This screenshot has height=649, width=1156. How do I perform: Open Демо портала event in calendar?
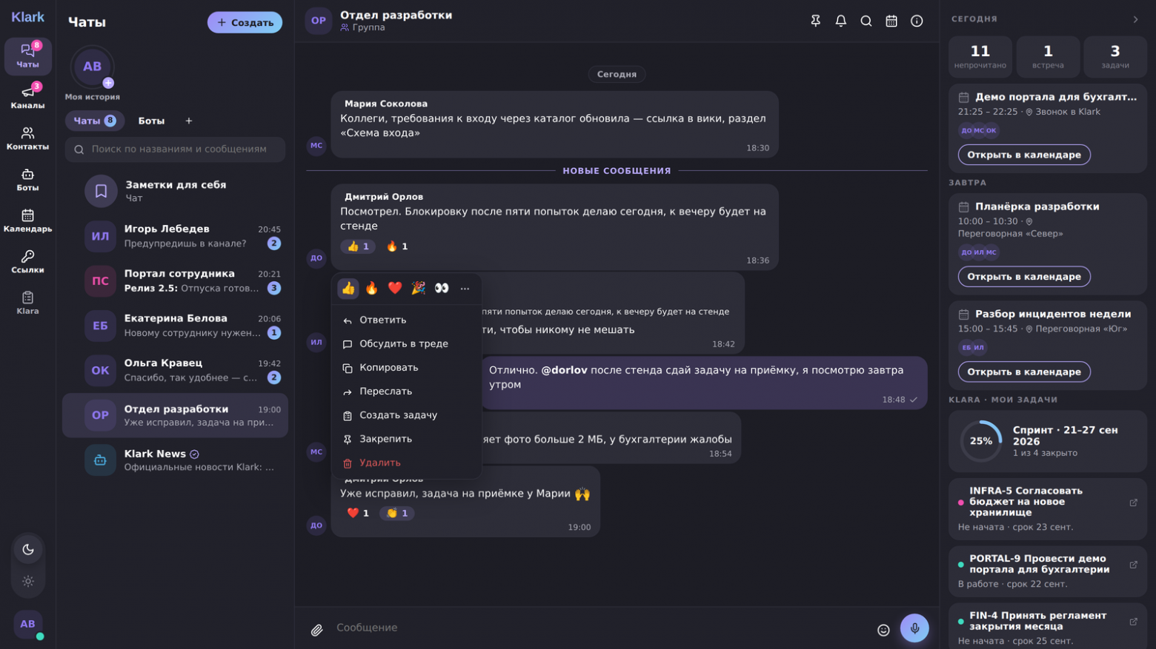[1024, 155]
